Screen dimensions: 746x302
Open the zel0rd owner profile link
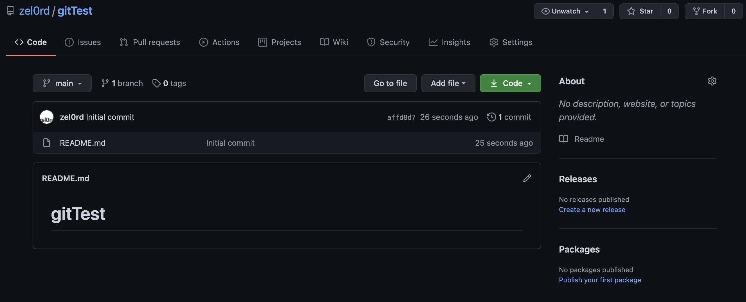click(35, 11)
